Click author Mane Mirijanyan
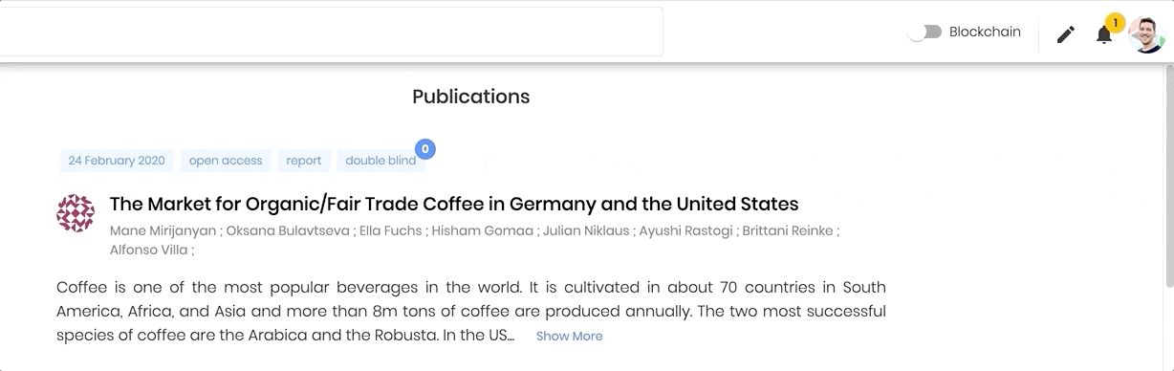Viewport: 1174px width, 371px height. [163, 230]
